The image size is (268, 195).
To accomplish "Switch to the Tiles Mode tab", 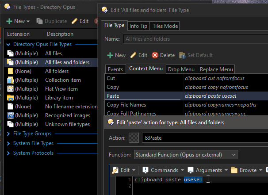I will tap(165, 26).
